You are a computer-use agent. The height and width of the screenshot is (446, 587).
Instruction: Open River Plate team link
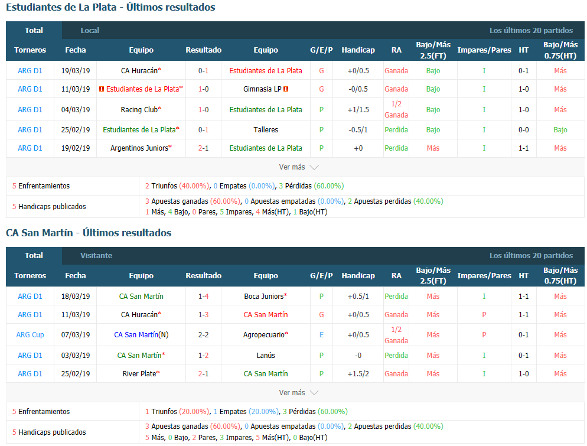click(x=139, y=374)
